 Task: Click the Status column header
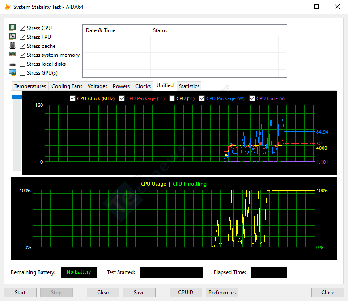coord(214,30)
